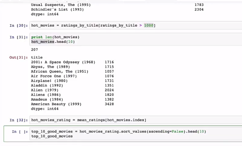Click the In [32] prompt label
The height and width of the screenshot is (146, 242).
19,120
